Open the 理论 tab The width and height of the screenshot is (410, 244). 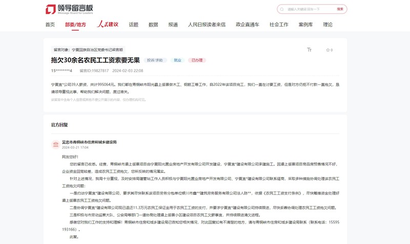(x=327, y=25)
